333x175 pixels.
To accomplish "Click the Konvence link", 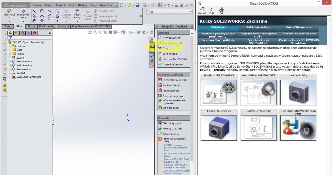I will 206,59.
